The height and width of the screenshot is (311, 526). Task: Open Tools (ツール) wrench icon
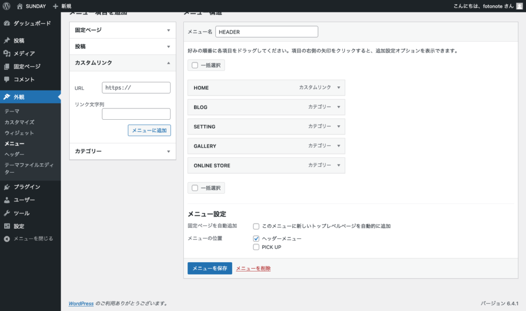coord(7,213)
